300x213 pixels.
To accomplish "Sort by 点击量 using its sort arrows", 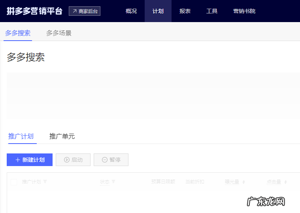I will tap(285, 182).
